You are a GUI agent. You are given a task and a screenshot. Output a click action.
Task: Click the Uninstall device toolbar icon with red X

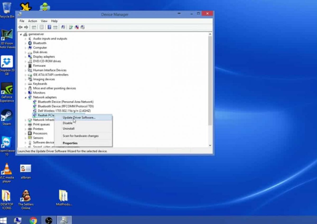77,27
